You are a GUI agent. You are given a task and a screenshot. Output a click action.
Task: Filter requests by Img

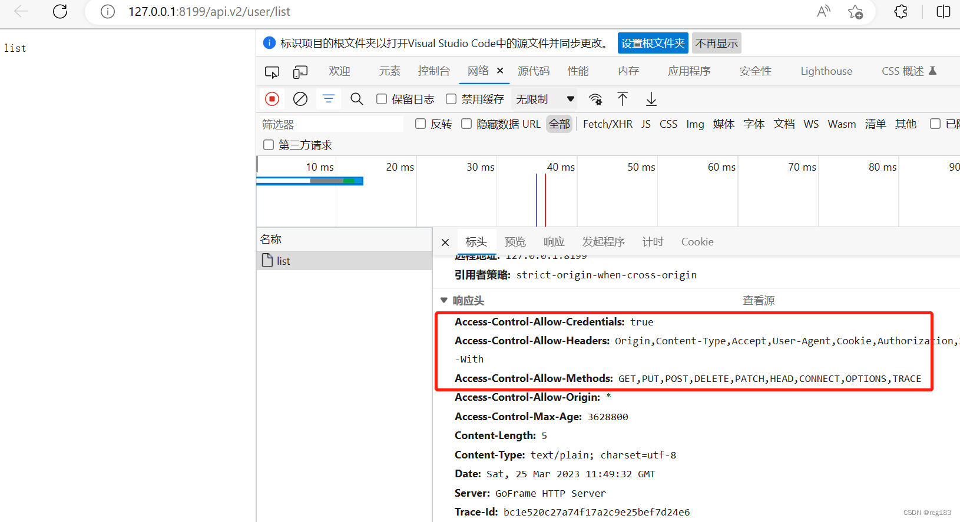pos(695,124)
